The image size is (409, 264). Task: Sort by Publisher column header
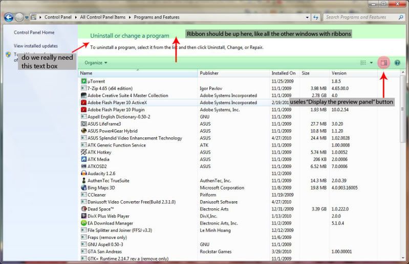tap(233, 73)
